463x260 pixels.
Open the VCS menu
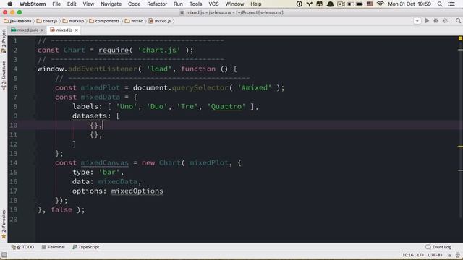213,4
